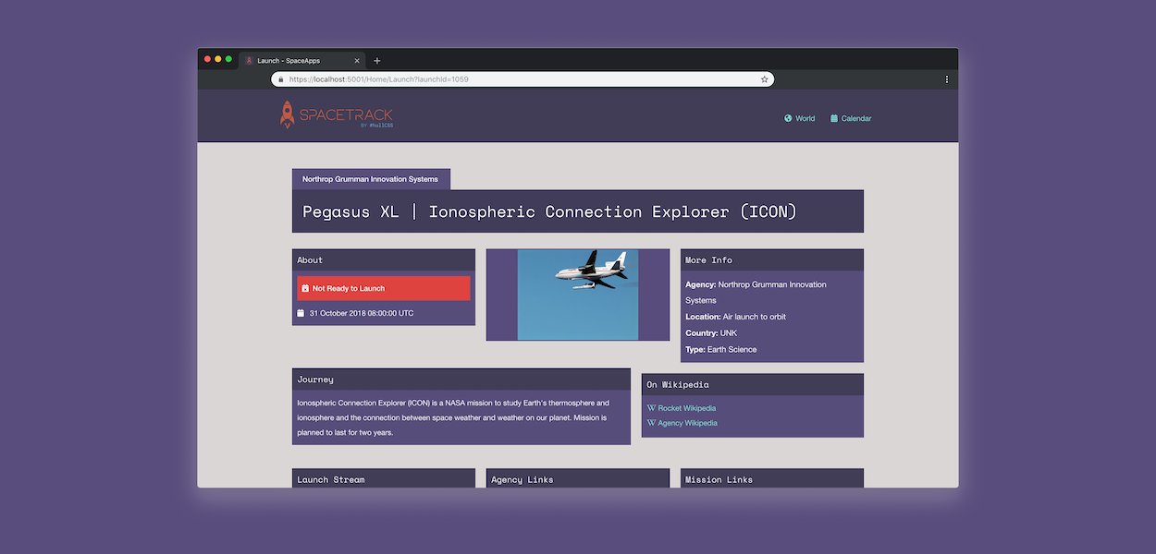Go to the Calendar navigation link
This screenshot has width=1156, height=554.
[856, 118]
